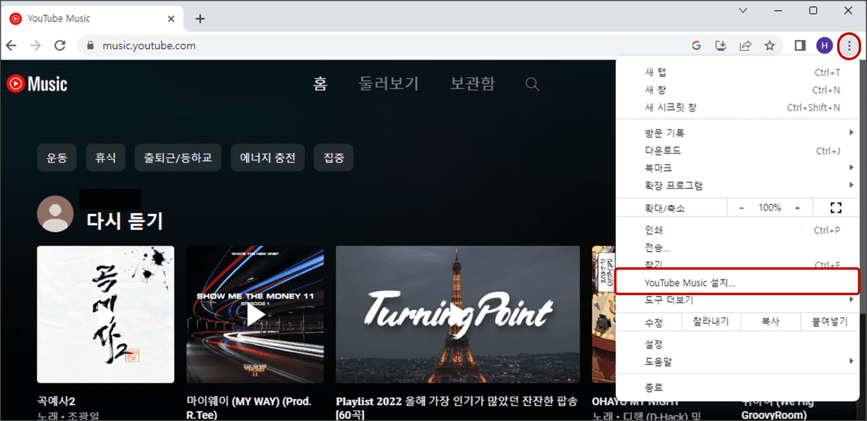867x421 pixels.
Task: Reload the page with the refresh icon
Action: point(60,46)
